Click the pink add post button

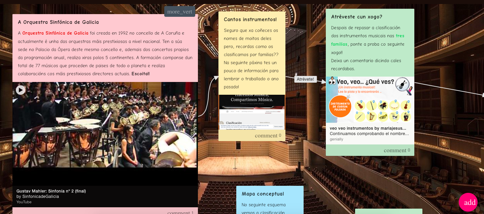[468, 202]
